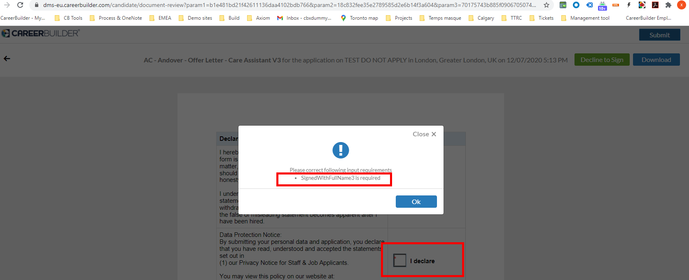The height and width of the screenshot is (280, 689).
Task: Bookmark this page with the star icon
Action: (547, 5)
